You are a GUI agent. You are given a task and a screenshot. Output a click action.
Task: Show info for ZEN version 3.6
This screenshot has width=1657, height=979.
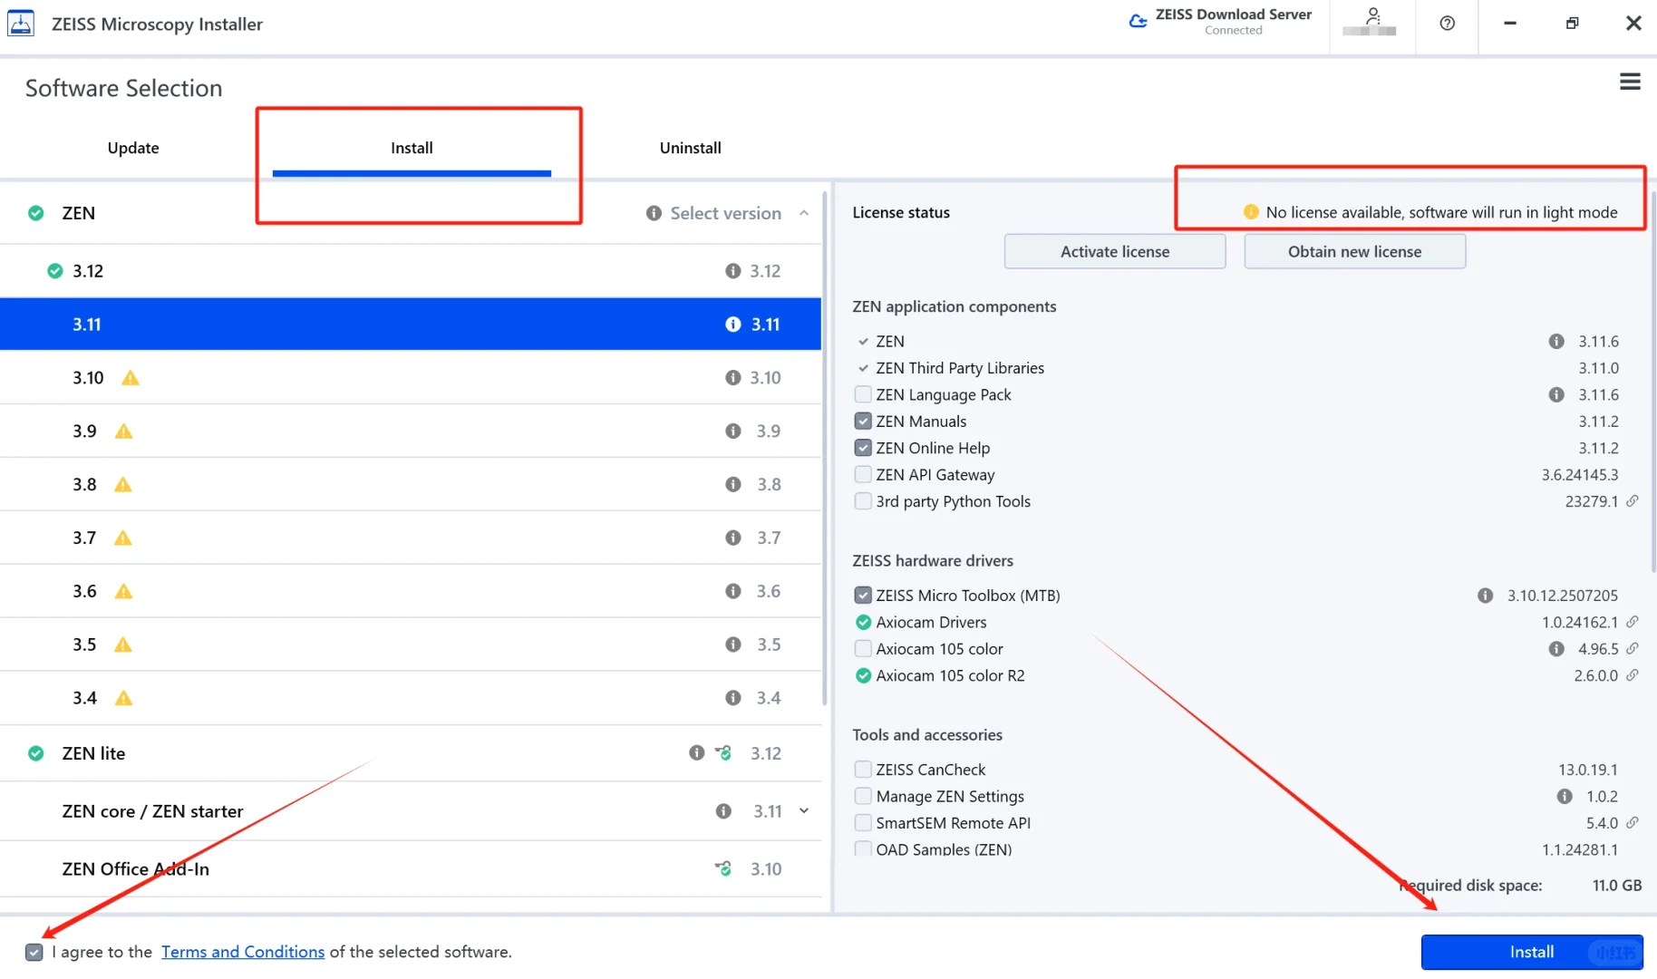tap(732, 591)
